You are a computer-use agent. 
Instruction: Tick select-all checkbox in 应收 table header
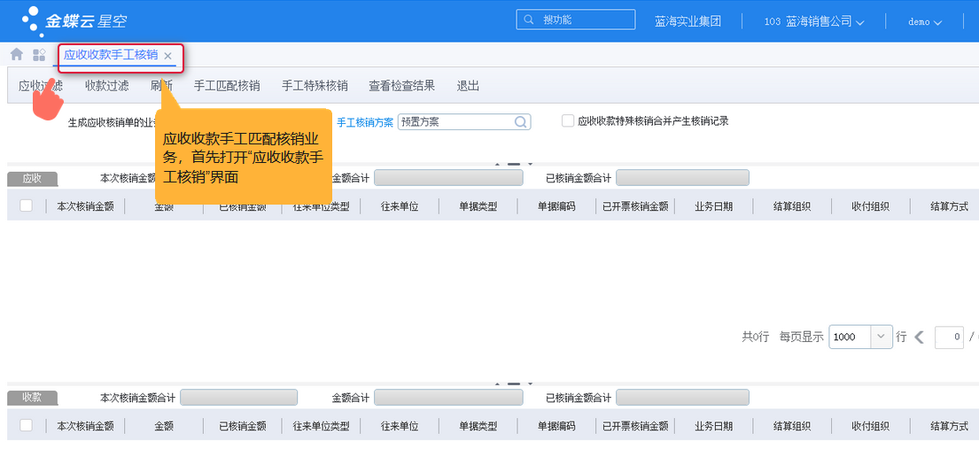click(27, 205)
